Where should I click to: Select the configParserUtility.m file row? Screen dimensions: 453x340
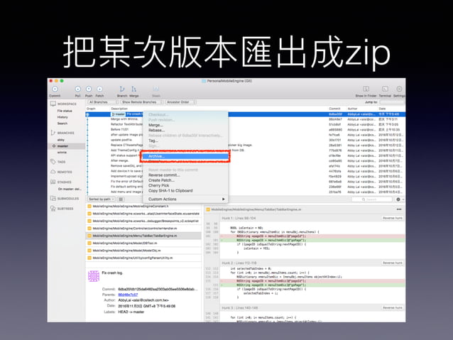(x=143, y=258)
